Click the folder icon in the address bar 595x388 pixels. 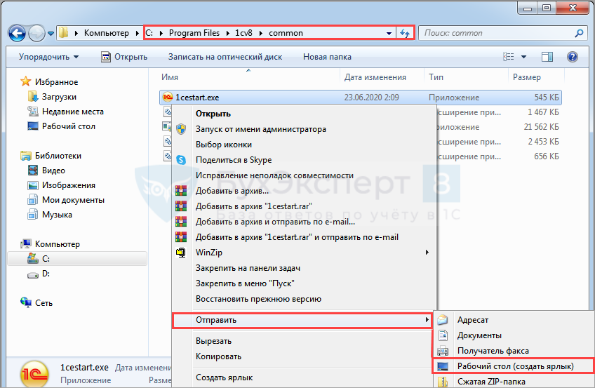click(64, 33)
